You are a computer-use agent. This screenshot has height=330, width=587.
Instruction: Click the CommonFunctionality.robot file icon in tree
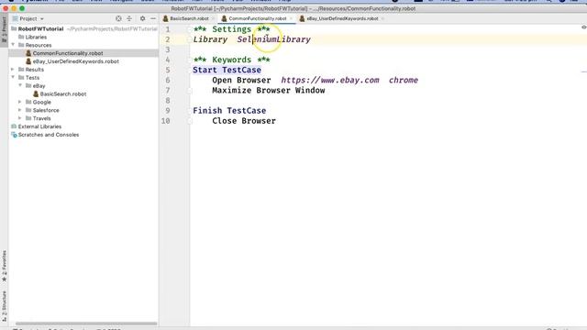point(28,53)
